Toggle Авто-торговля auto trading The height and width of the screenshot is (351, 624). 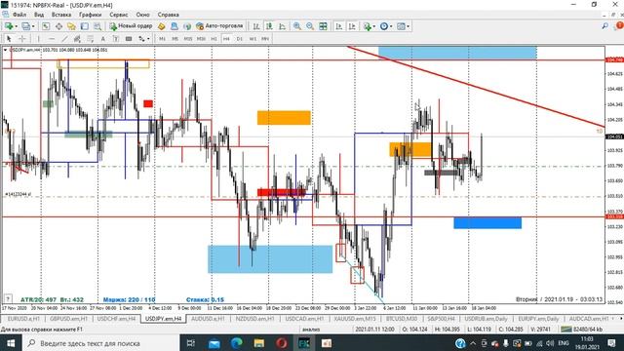point(219,26)
